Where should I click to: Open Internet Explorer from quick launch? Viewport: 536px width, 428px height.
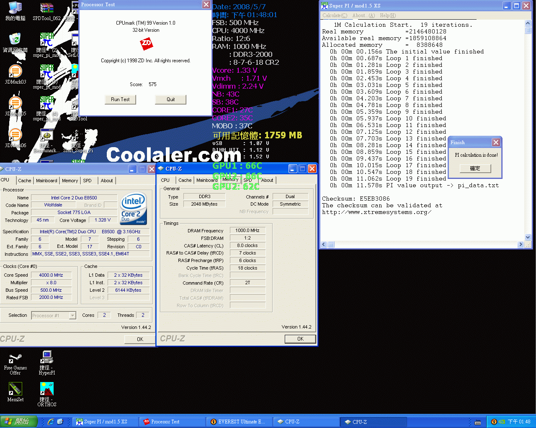[x=51, y=422]
